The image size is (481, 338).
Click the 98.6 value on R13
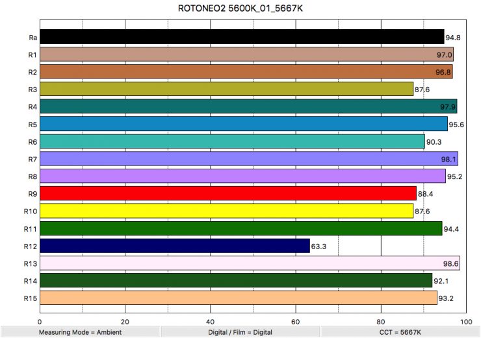click(450, 264)
